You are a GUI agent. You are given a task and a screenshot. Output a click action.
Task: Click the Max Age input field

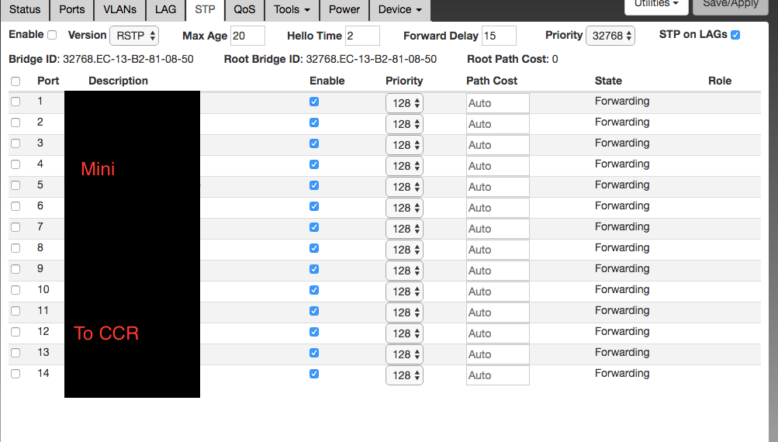[x=247, y=36]
